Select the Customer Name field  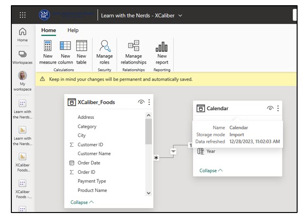coord(94,154)
